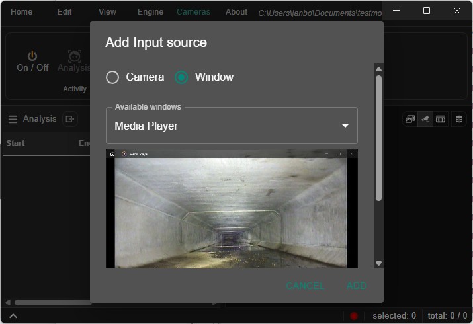Click the total: 0 / 0 status text
Image resolution: width=473 pixels, height=324 pixels.
[x=447, y=316]
